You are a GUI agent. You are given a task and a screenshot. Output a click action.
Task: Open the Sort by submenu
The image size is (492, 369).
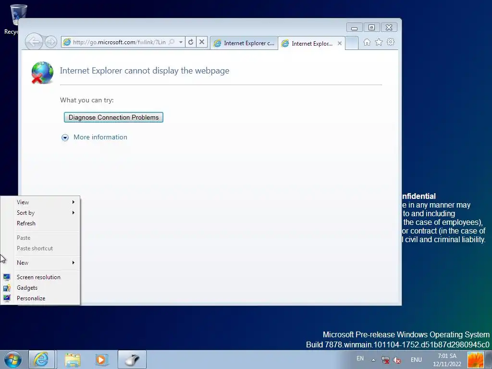coord(46,213)
